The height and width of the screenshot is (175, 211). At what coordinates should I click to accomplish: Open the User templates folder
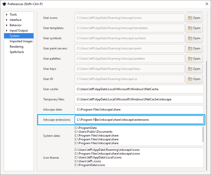(x=194, y=28)
